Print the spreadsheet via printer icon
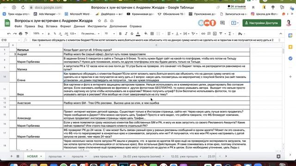The height and width of the screenshot is (166, 296). click(20, 34)
